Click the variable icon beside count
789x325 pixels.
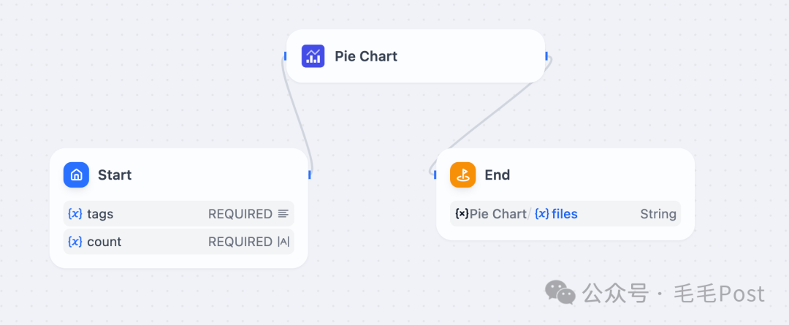tap(75, 242)
